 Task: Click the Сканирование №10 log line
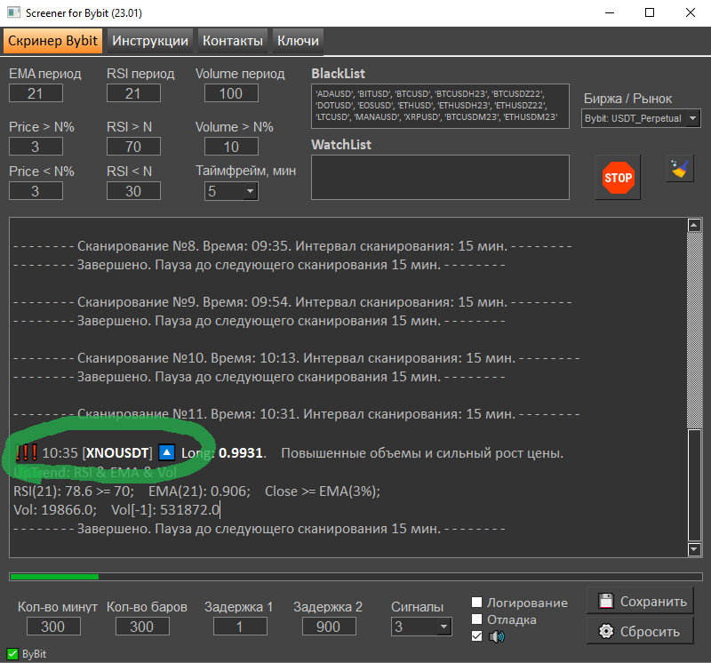(x=297, y=358)
